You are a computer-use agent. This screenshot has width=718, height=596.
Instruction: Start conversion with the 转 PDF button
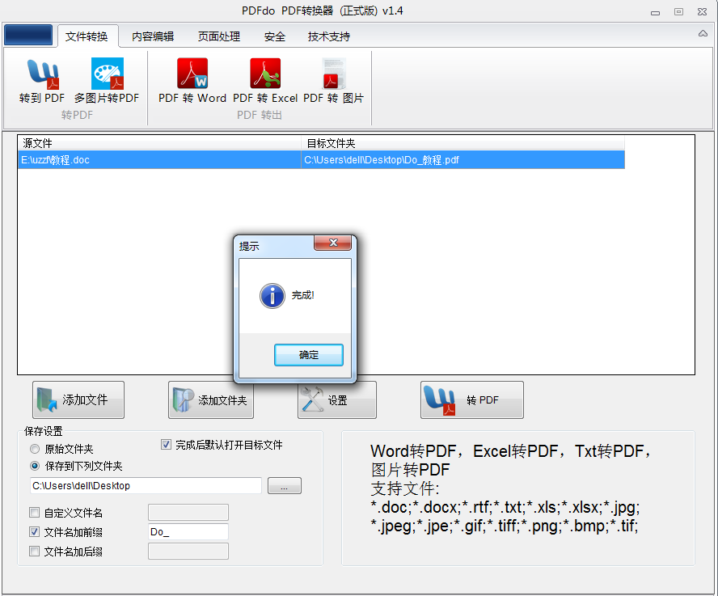point(471,399)
